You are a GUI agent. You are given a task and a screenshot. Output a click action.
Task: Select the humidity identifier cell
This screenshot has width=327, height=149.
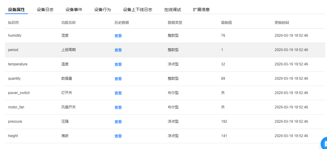15,36
